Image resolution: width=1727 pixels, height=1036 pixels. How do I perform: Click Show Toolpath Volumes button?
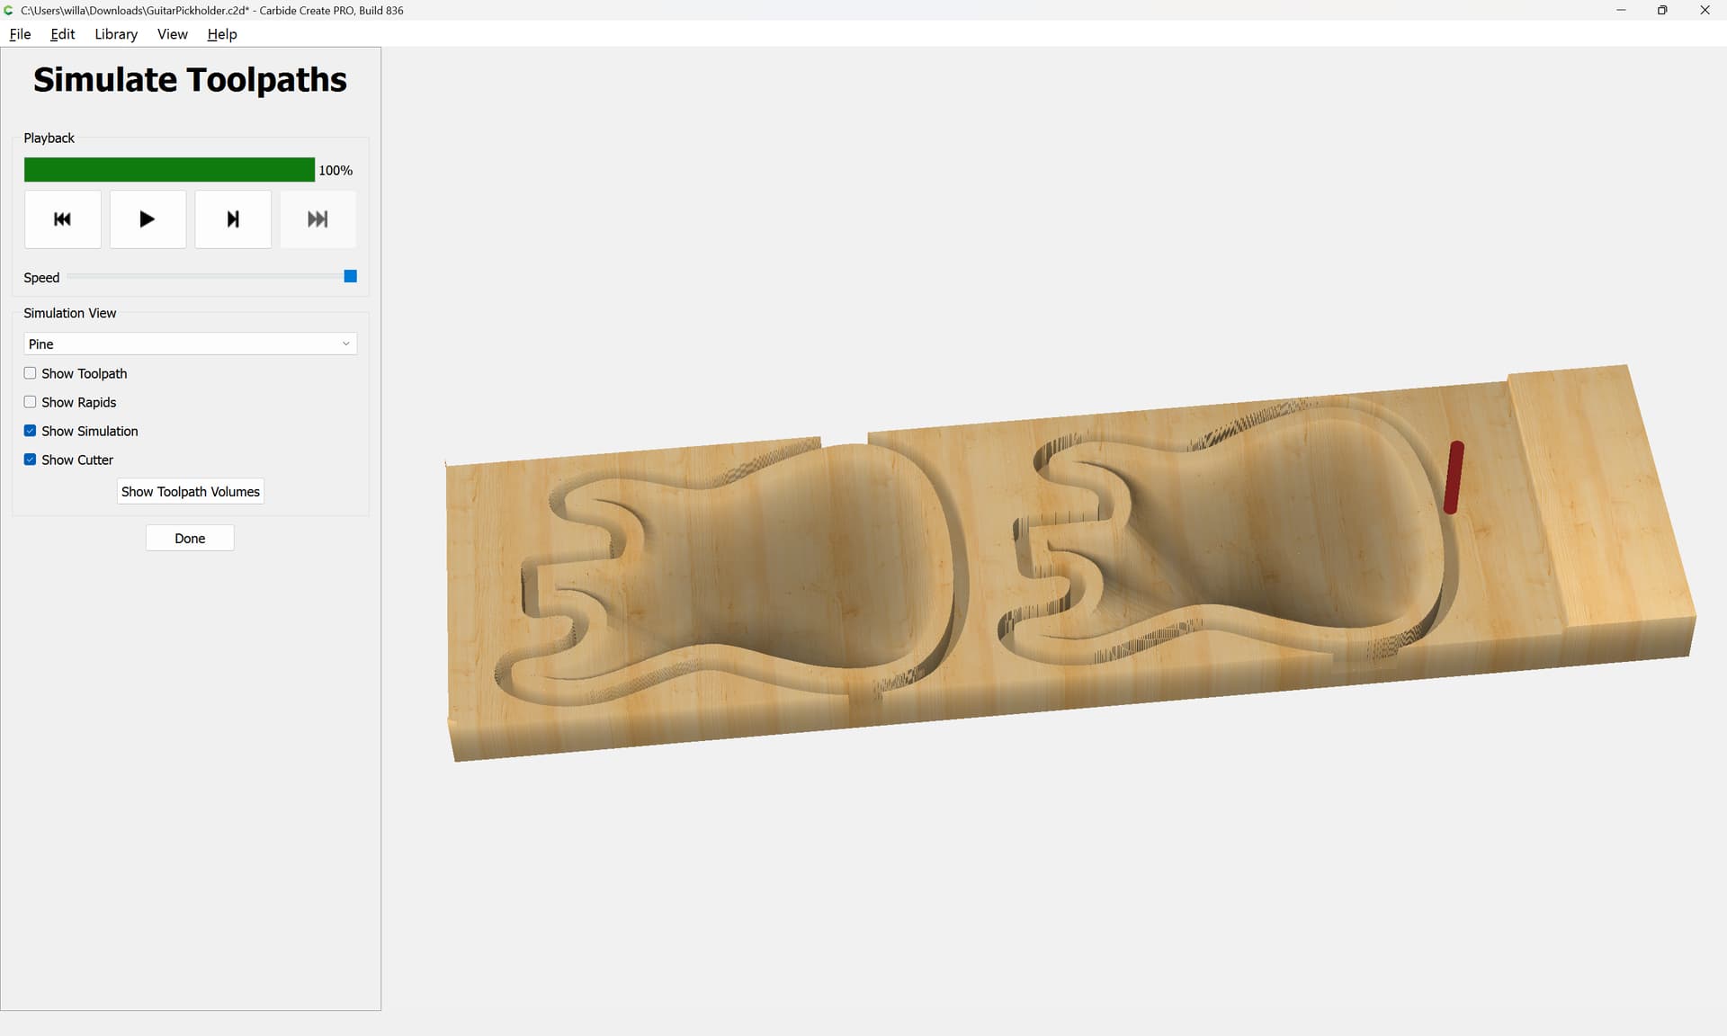190,492
